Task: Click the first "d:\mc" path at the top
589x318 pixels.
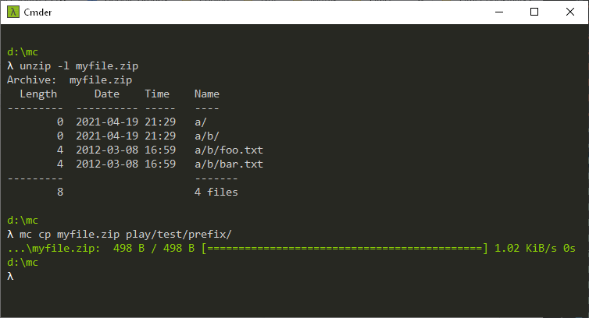Action: click(x=22, y=51)
